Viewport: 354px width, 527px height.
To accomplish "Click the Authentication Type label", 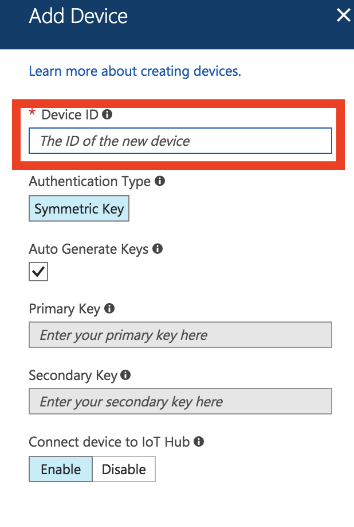I will click(89, 181).
